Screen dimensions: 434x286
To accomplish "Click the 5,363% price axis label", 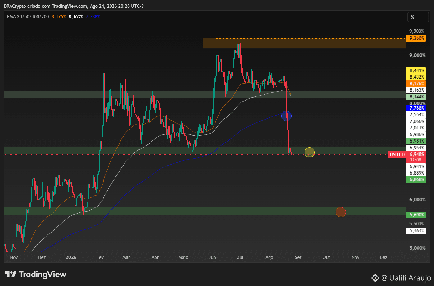I will click(416, 231).
